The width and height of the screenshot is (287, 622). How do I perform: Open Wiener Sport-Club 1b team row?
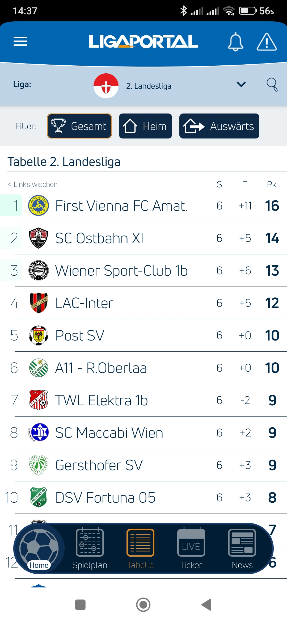coord(143,271)
